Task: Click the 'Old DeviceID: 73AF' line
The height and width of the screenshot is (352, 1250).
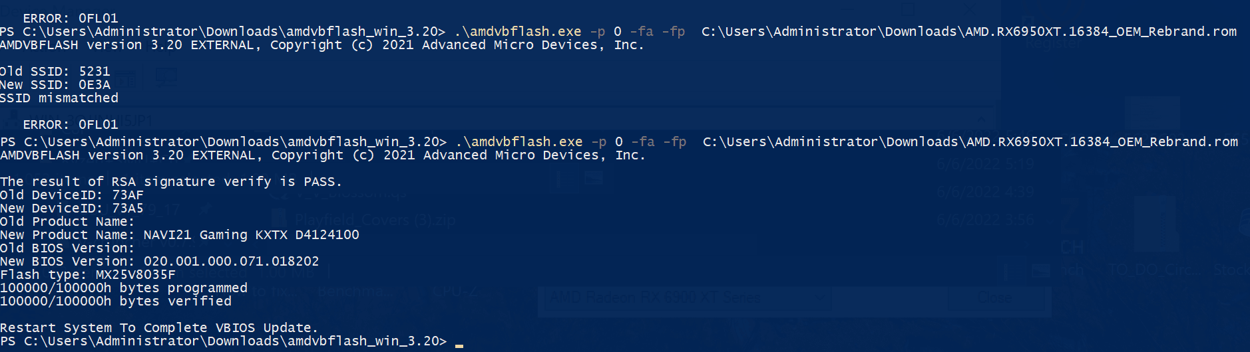Action: [x=72, y=195]
